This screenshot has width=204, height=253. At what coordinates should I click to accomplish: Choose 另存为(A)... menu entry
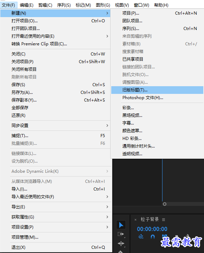(x=55, y=92)
